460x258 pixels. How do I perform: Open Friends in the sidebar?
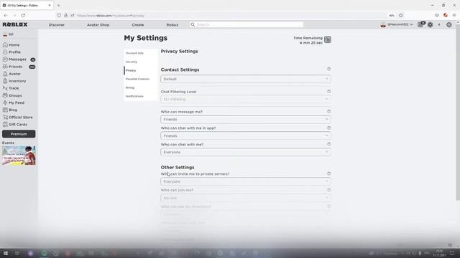pyautogui.click(x=19, y=67)
